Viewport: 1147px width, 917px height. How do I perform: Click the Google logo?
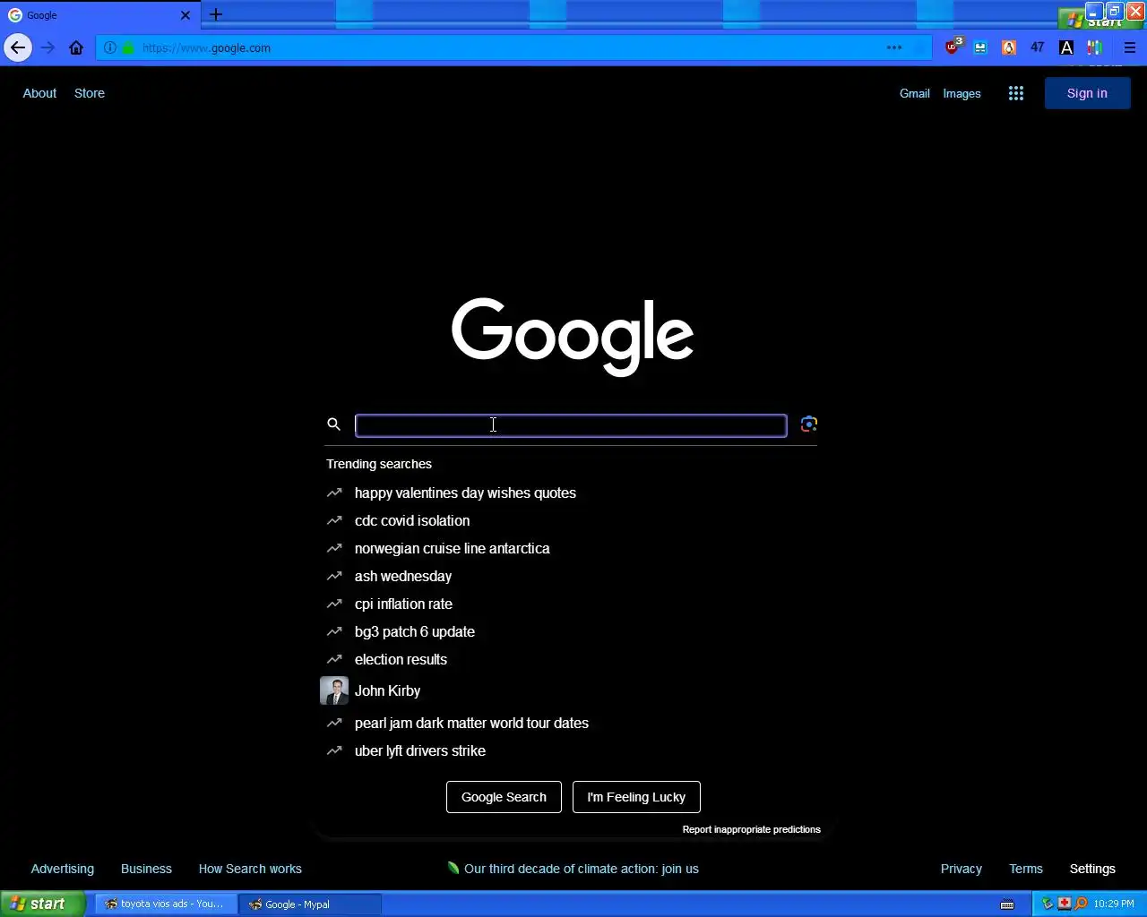pyautogui.click(x=573, y=336)
